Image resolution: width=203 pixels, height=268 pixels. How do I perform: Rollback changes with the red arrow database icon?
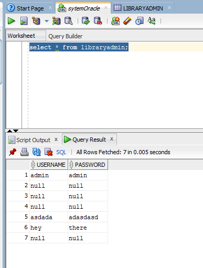(x=98, y=21)
